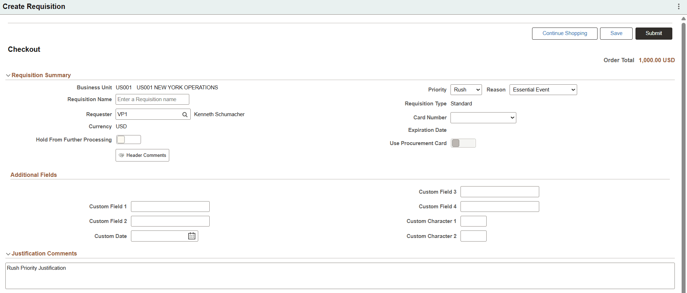Click the Requisition Type value Standard

click(461, 104)
